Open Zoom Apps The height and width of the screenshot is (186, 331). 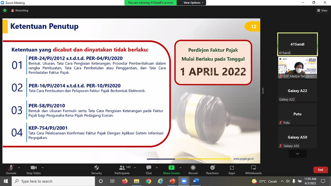pos(232,169)
